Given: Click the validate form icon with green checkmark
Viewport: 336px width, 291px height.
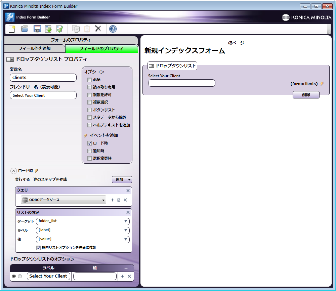Looking at the screenshot, I should coord(59,29).
